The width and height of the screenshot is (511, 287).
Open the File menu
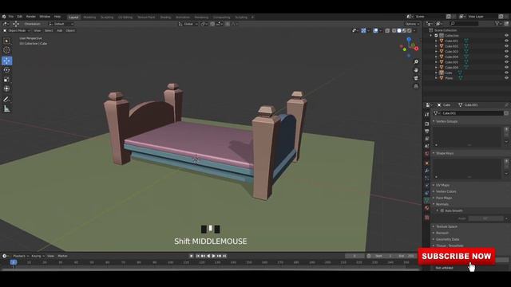[11, 17]
